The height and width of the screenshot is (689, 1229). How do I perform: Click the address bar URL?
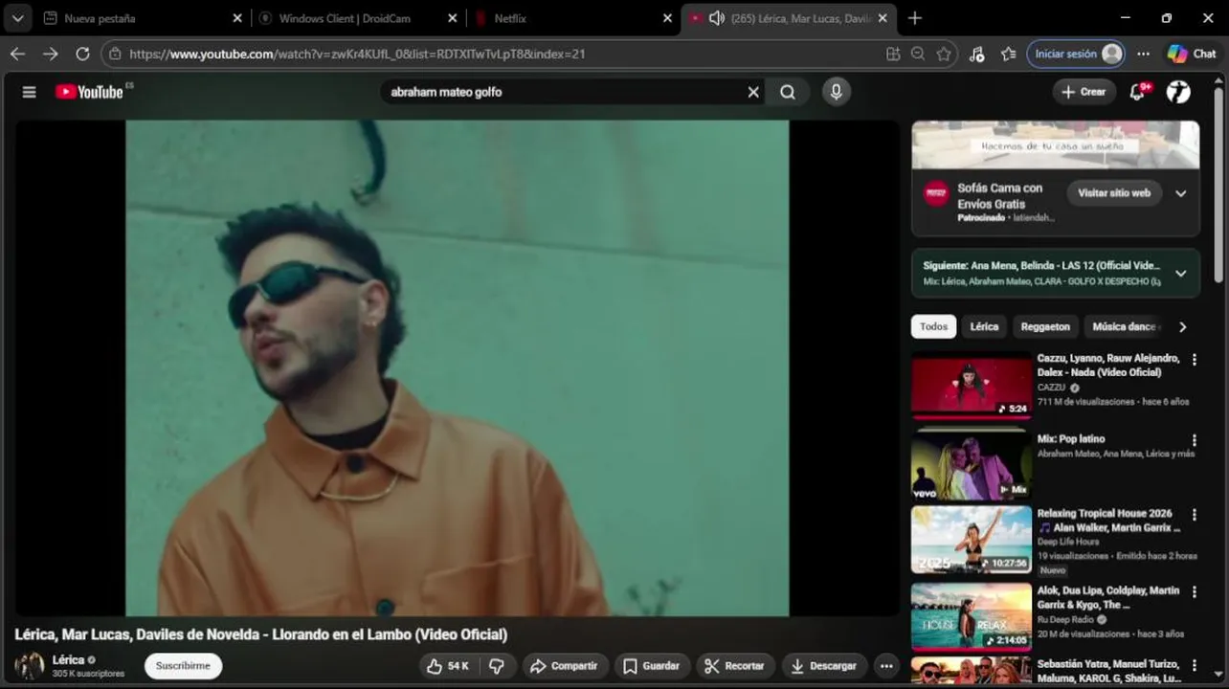357,54
